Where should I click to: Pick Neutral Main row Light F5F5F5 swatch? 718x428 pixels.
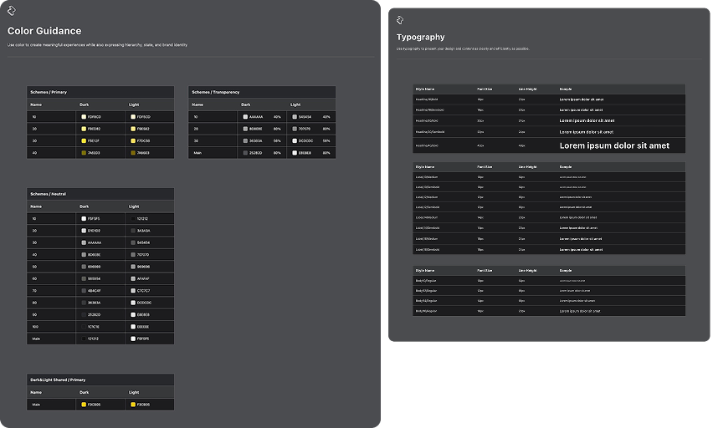[x=133, y=339]
